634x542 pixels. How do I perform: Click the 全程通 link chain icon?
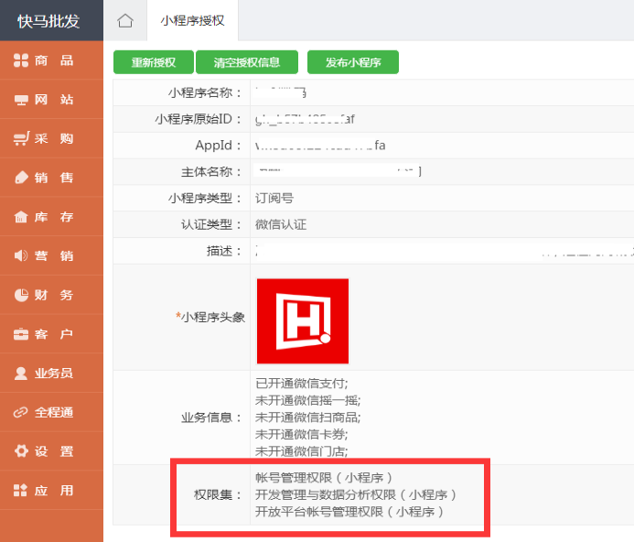(21, 412)
